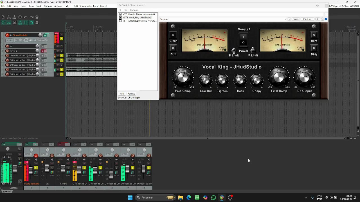Select preset A Clean button

(173, 35)
